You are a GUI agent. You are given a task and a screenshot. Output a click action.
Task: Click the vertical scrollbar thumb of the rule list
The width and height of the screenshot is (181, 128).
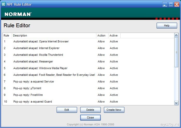coord(176,52)
